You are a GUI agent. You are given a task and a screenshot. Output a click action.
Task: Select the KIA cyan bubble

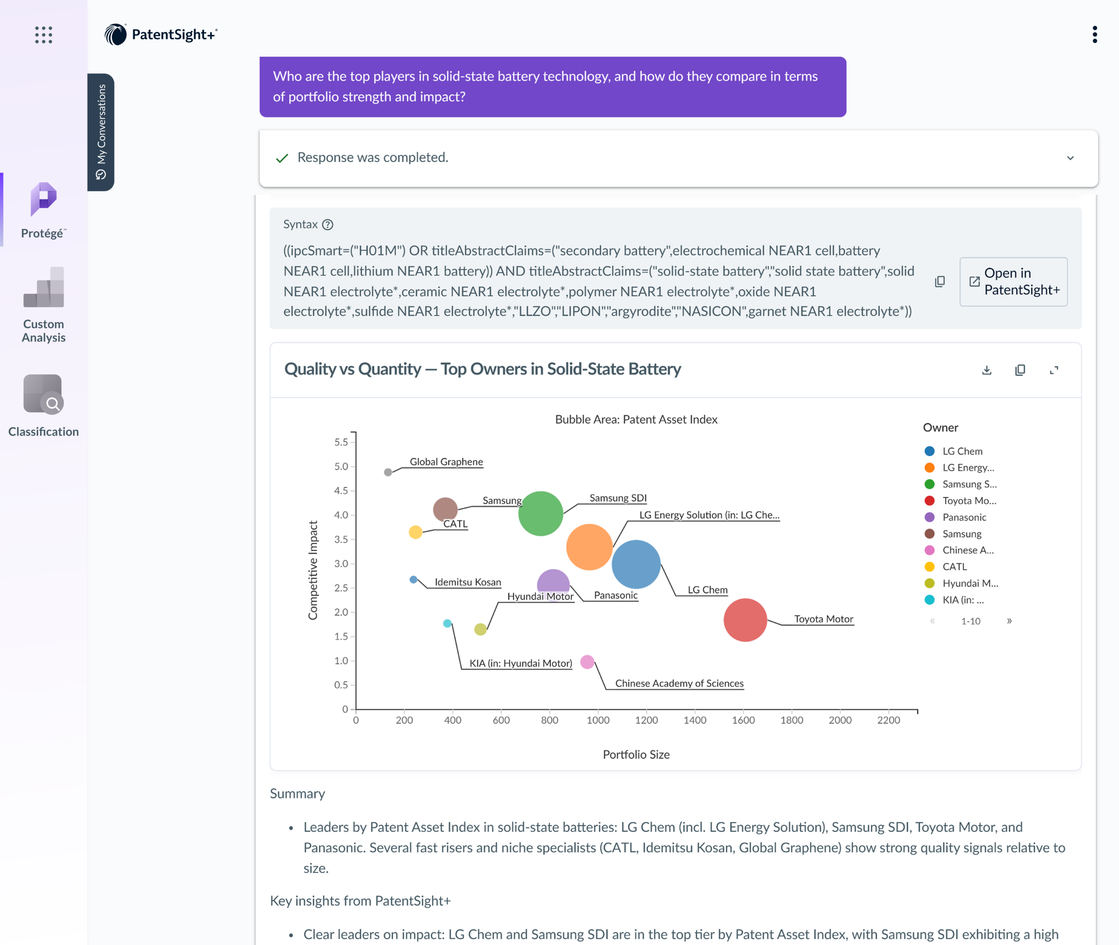pos(447,623)
